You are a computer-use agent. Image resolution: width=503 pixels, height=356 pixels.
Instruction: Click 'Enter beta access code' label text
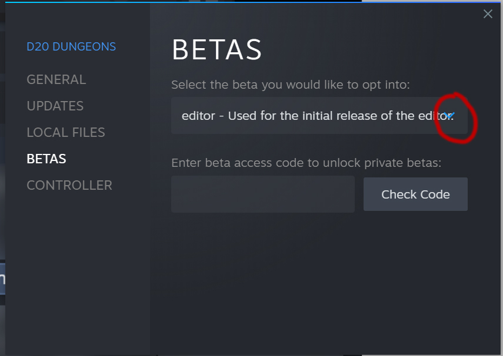pos(307,163)
